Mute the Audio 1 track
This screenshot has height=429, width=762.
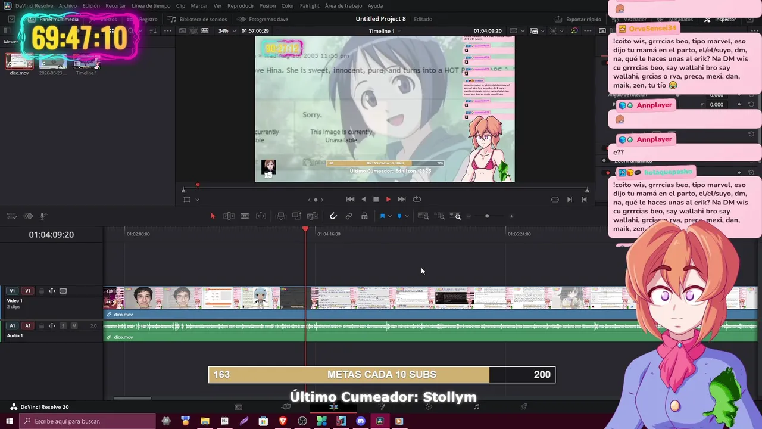[x=74, y=326]
